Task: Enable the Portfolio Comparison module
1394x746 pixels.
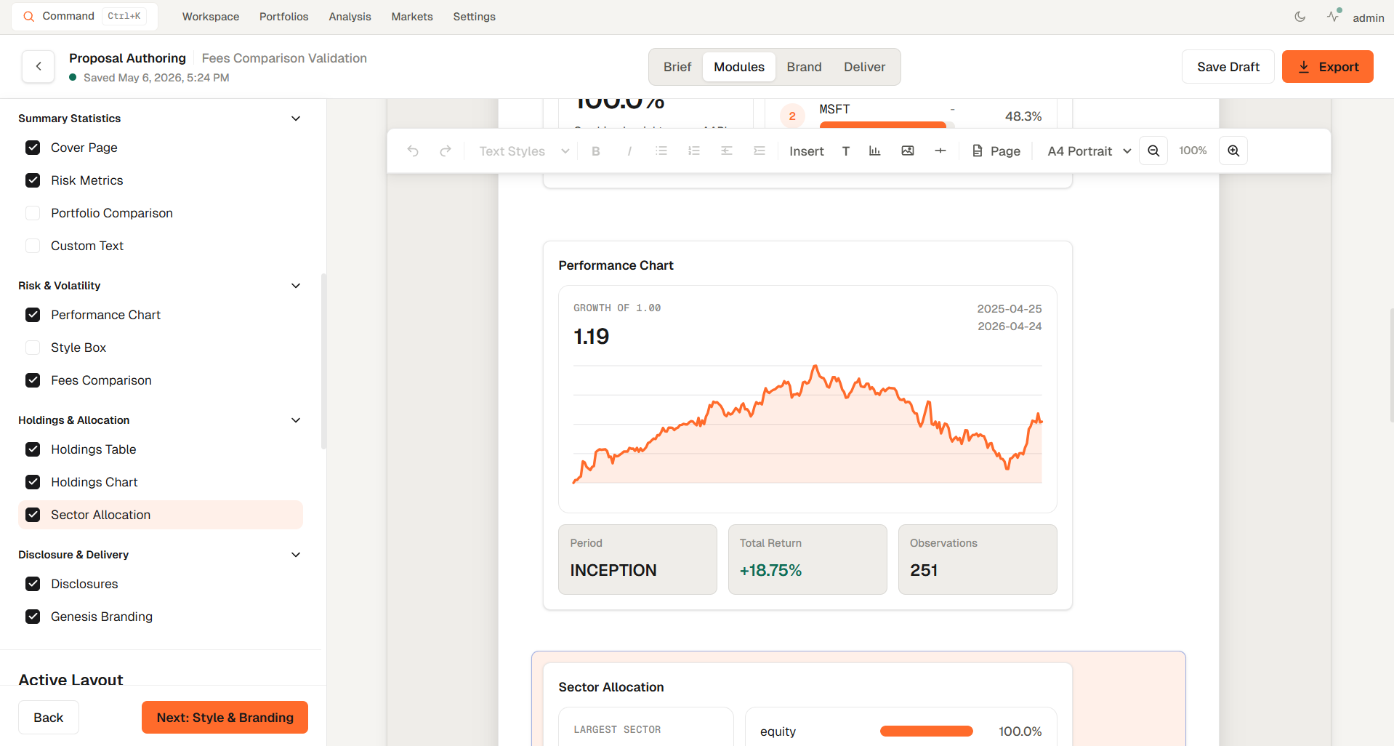Action: click(33, 213)
